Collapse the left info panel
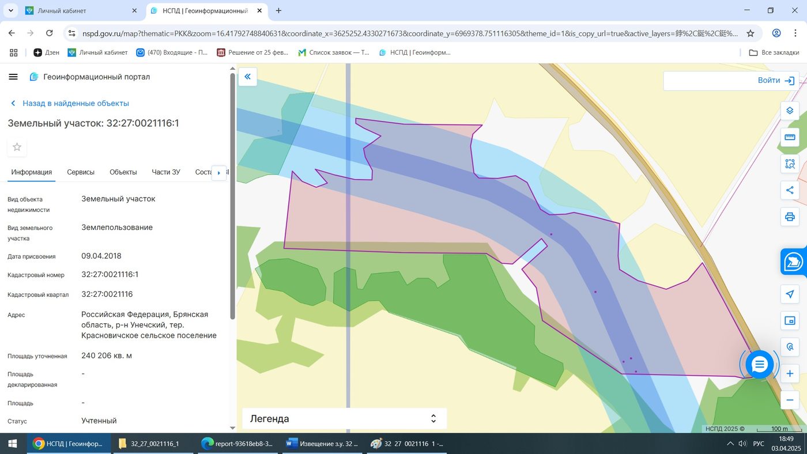 pyautogui.click(x=247, y=77)
